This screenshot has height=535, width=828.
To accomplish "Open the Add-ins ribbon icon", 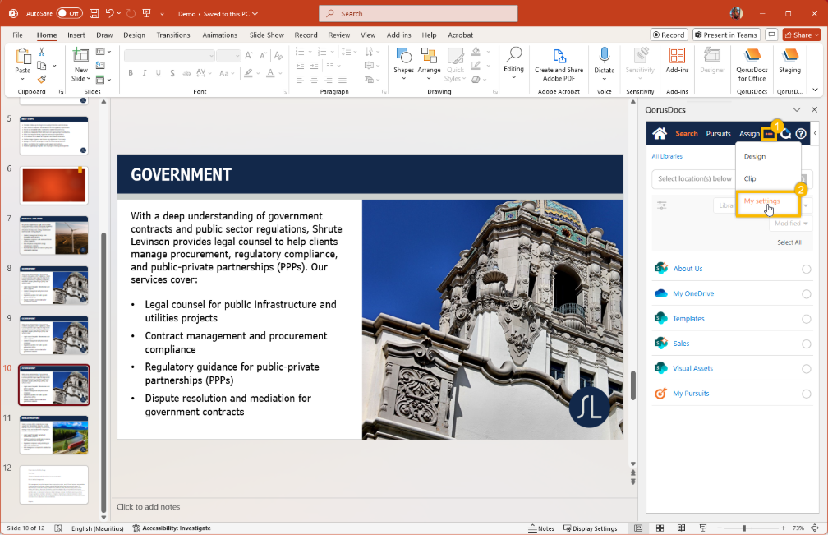I will pos(677,59).
